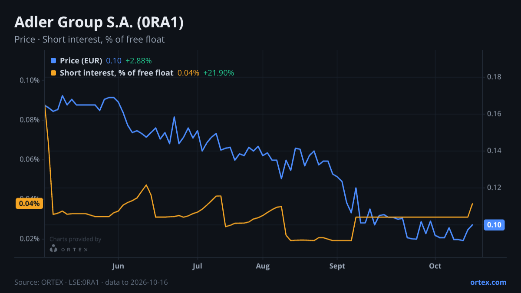Click the 0.10 price value in legend
Image resolution: width=521 pixels, height=293 pixels.
click(114, 61)
